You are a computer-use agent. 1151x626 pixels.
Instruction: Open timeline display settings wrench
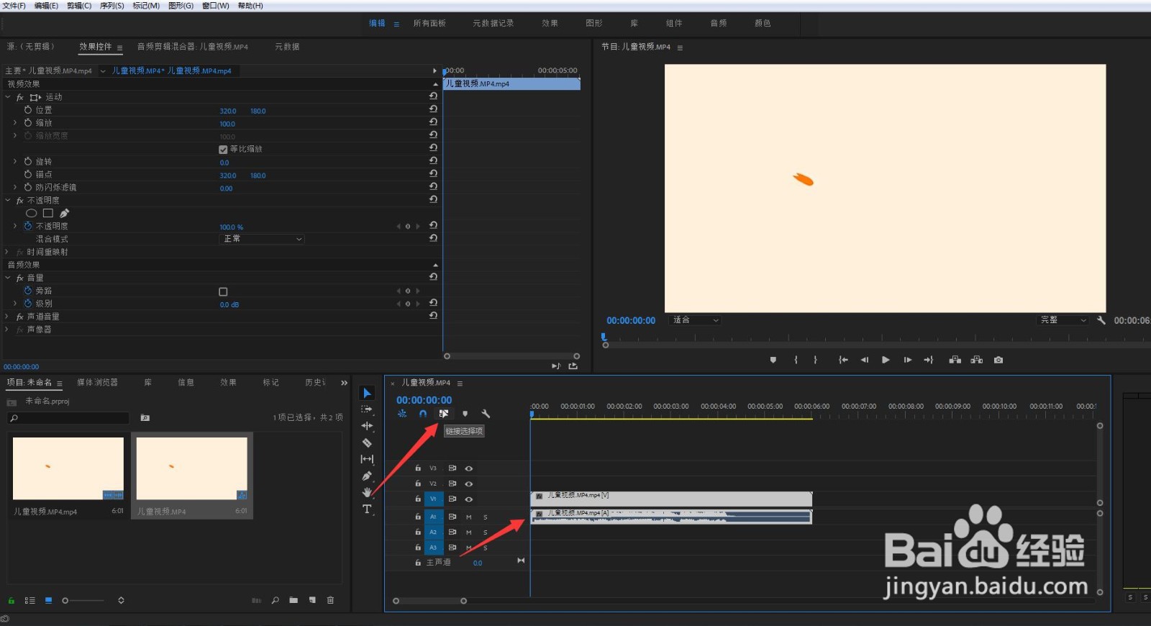(486, 414)
